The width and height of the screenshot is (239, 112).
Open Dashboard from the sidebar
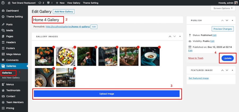(x=12, y=11)
